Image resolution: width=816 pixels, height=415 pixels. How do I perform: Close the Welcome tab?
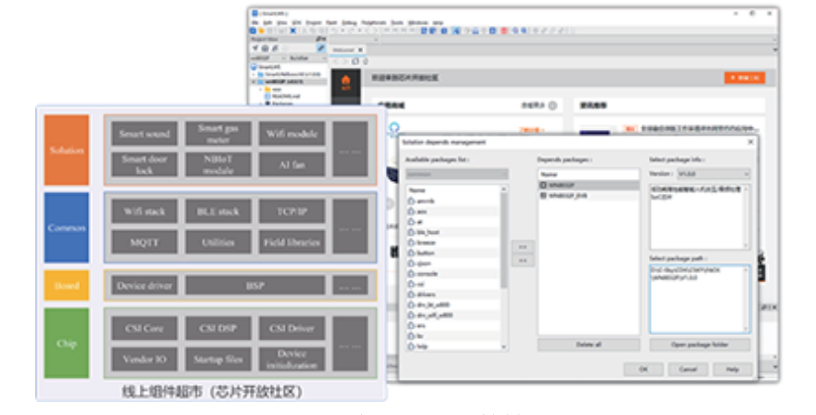click(360, 50)
